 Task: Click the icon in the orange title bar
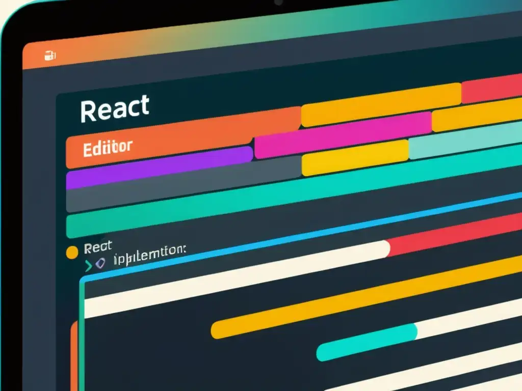pos(51,56)
